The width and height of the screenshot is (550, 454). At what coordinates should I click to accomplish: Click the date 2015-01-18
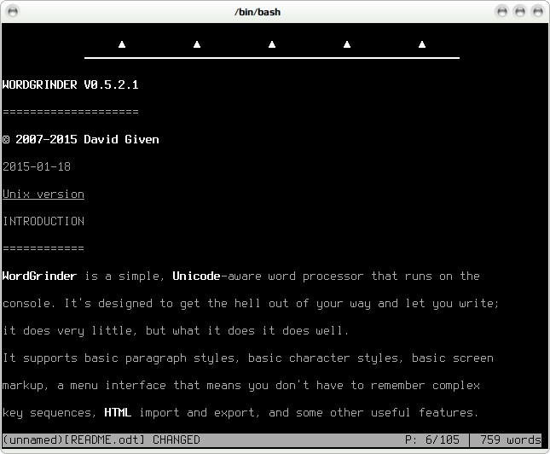point(37,166)
